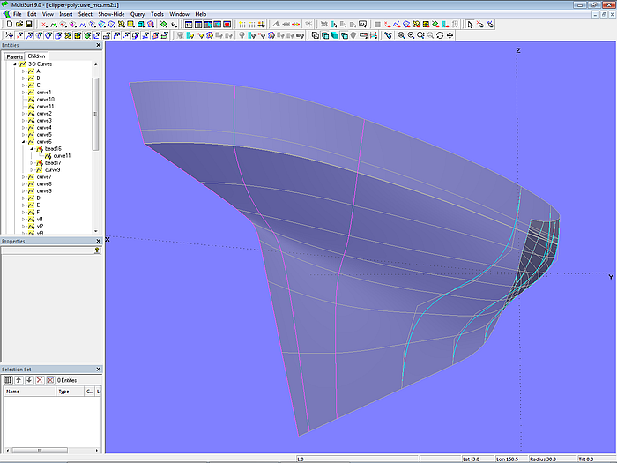
Task: Expand the curve7 tree node
Action: (x=24, y=176)
